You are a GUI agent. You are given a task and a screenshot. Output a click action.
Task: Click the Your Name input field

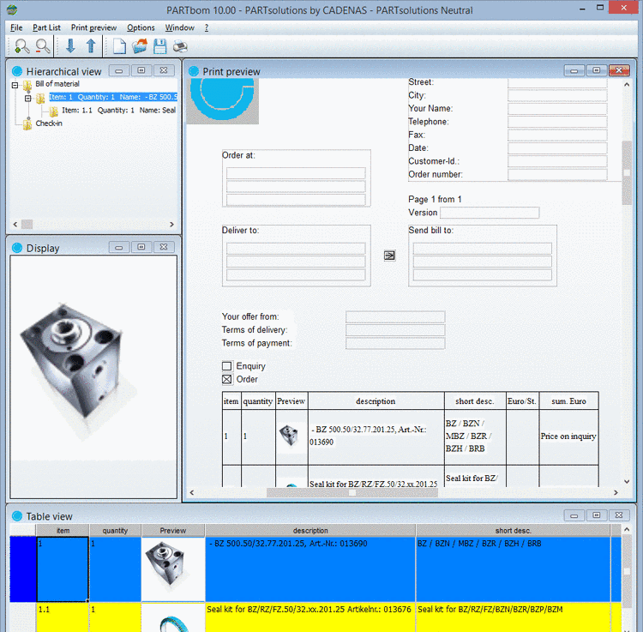(x=557, y=109)
